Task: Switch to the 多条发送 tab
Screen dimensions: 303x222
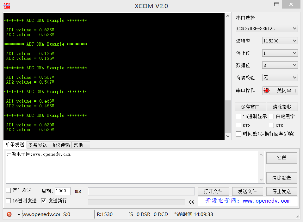Action: coord(38,145)
